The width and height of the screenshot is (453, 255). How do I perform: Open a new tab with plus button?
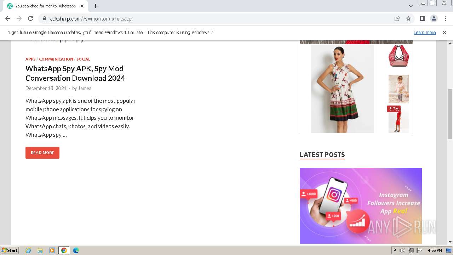coord(96,6)
